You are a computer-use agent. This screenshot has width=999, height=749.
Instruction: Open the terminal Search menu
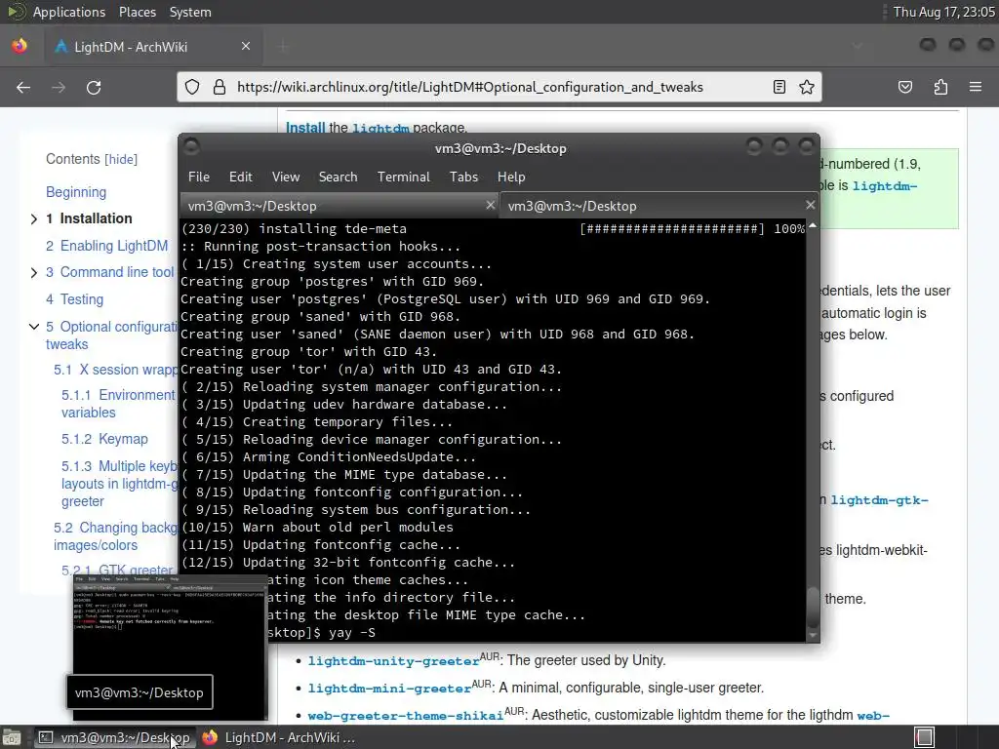(338, 177)
